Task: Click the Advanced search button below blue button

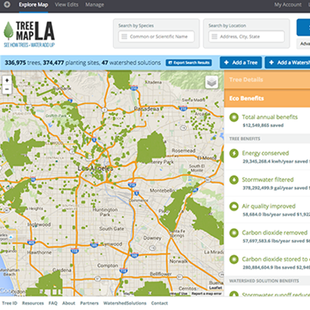Action: point(303,44)
